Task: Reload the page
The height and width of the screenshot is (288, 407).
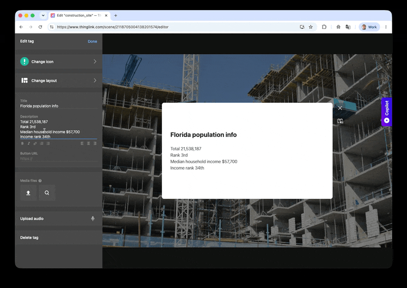Action: [40, 27]
